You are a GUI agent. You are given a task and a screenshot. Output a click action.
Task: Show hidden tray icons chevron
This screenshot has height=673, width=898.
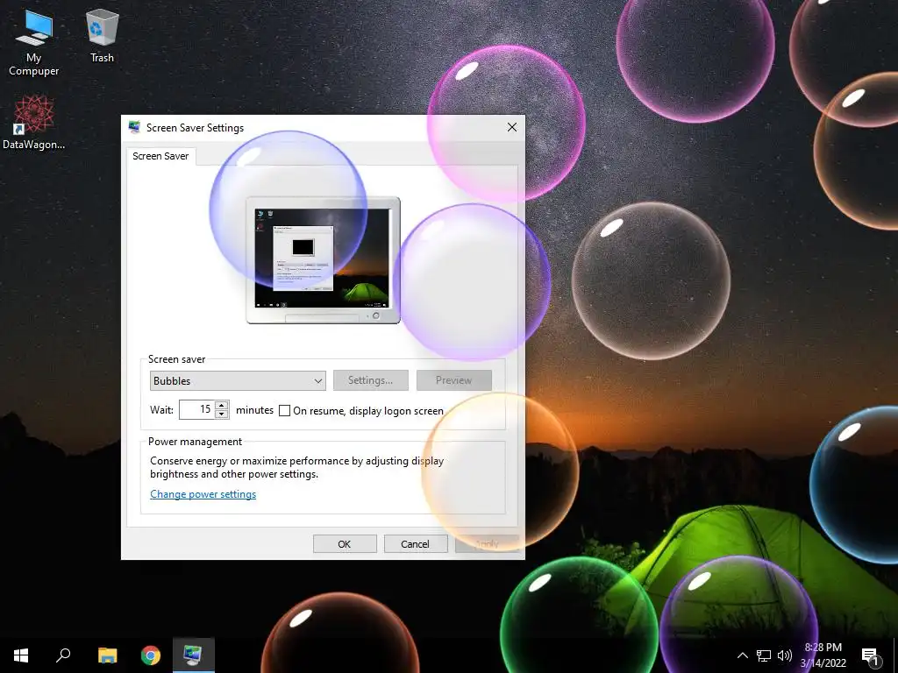(x=742, y=655)
